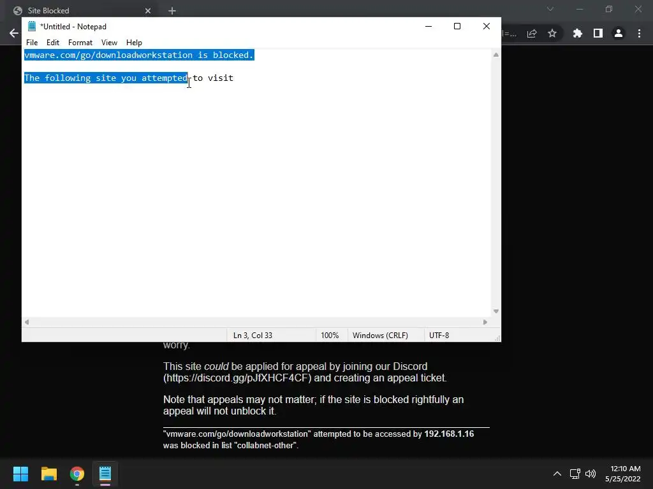The height and width of the screenshot is (489, 653).
Task: Open the File menu in Notepad
Action: [32, 43]
